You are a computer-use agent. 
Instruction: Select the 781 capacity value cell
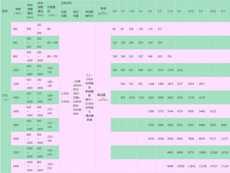point(169,56)
